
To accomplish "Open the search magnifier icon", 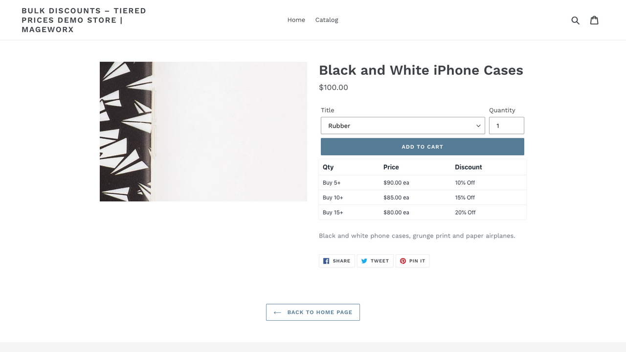I will [x=575, y=20].
